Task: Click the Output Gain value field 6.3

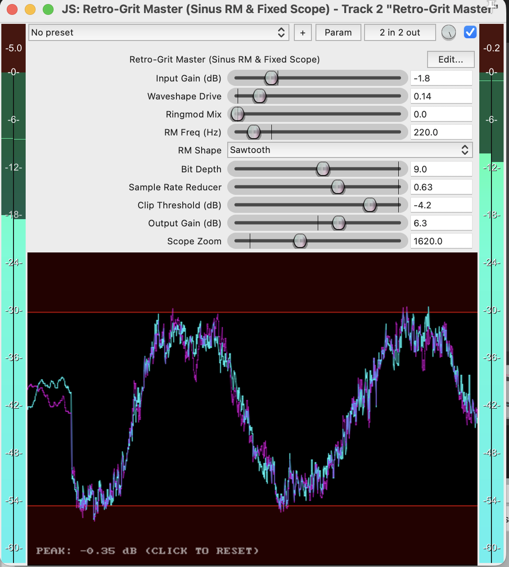Action: [441, 223]
